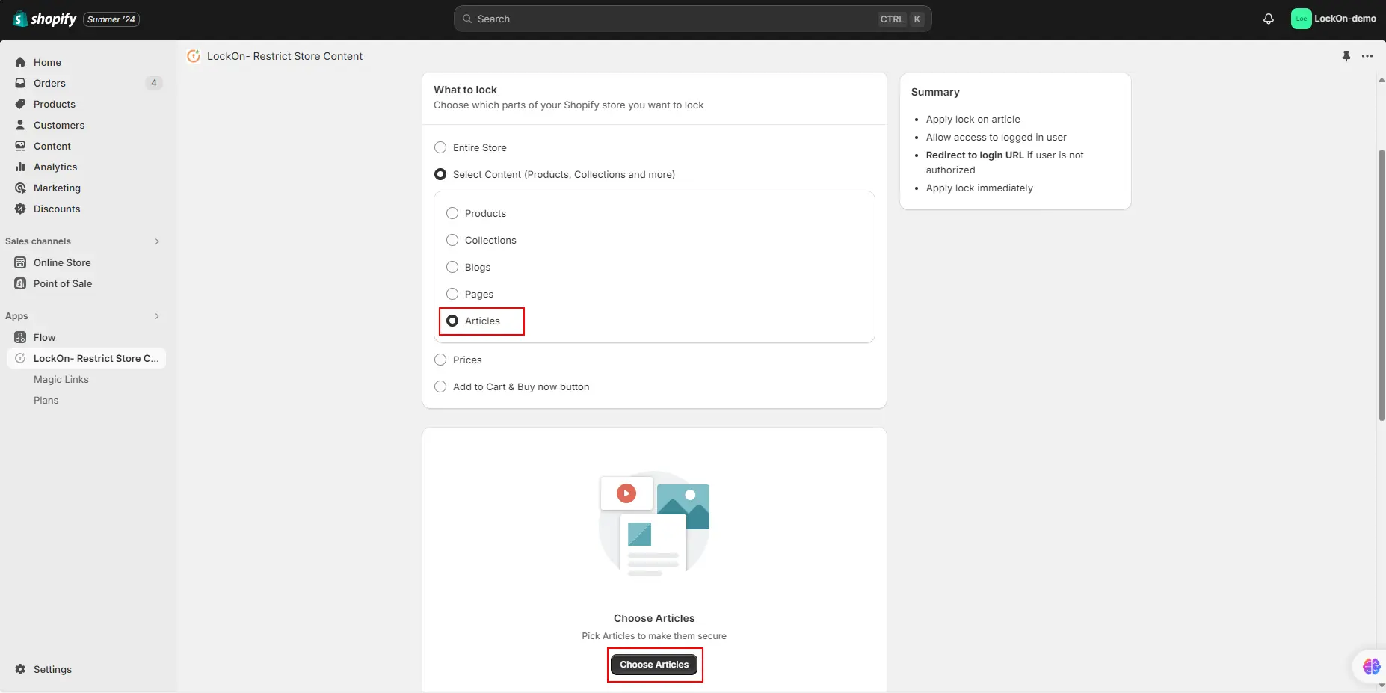
Task: Expand the Apps section chevron
Action: (157, 316)
